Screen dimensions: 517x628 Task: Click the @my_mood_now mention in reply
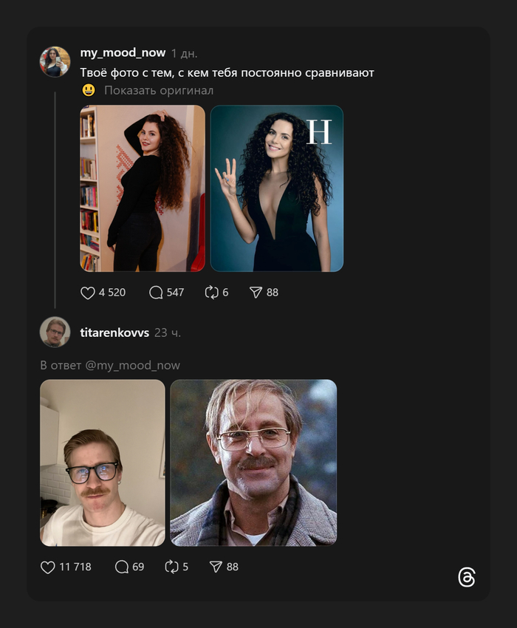pos(133,366)
